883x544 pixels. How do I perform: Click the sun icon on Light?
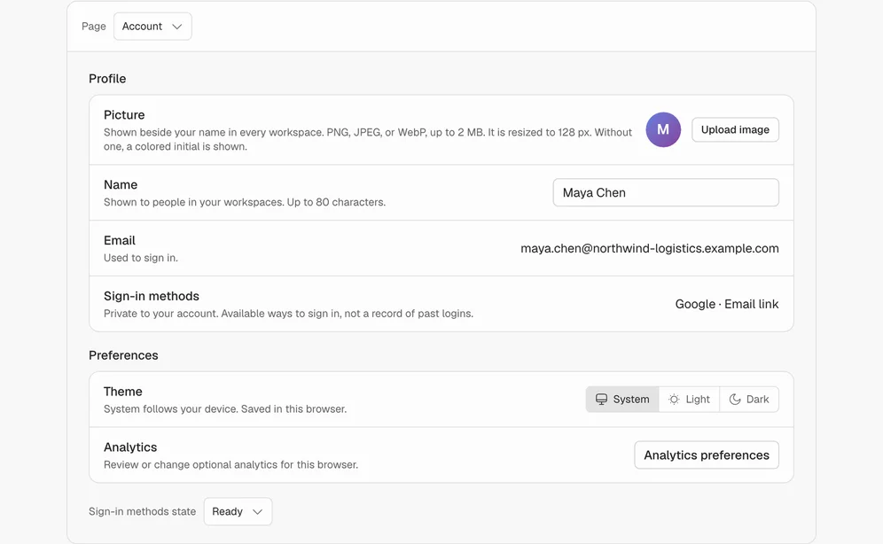pyautogui.click(x=674, y=399)
